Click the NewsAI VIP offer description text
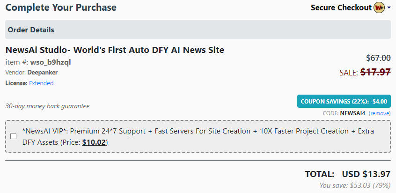 click(198, 137)
